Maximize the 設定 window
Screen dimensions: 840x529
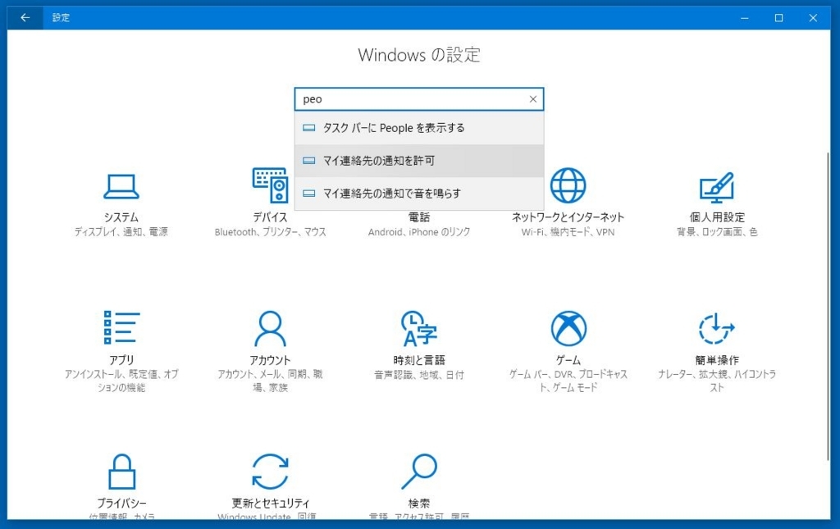pyautogui.click(x=779, y=18)
